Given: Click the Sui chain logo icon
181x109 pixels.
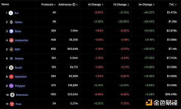Looking at the screenshot, I should point(11,13).
